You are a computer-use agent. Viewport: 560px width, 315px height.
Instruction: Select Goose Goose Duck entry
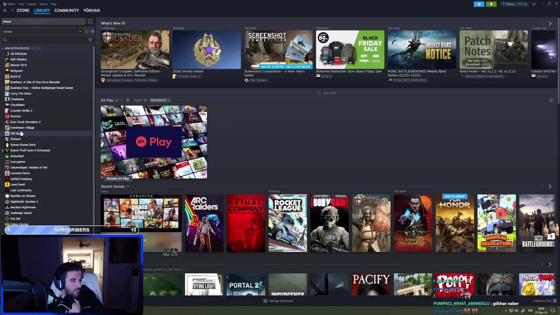(23, 145)
